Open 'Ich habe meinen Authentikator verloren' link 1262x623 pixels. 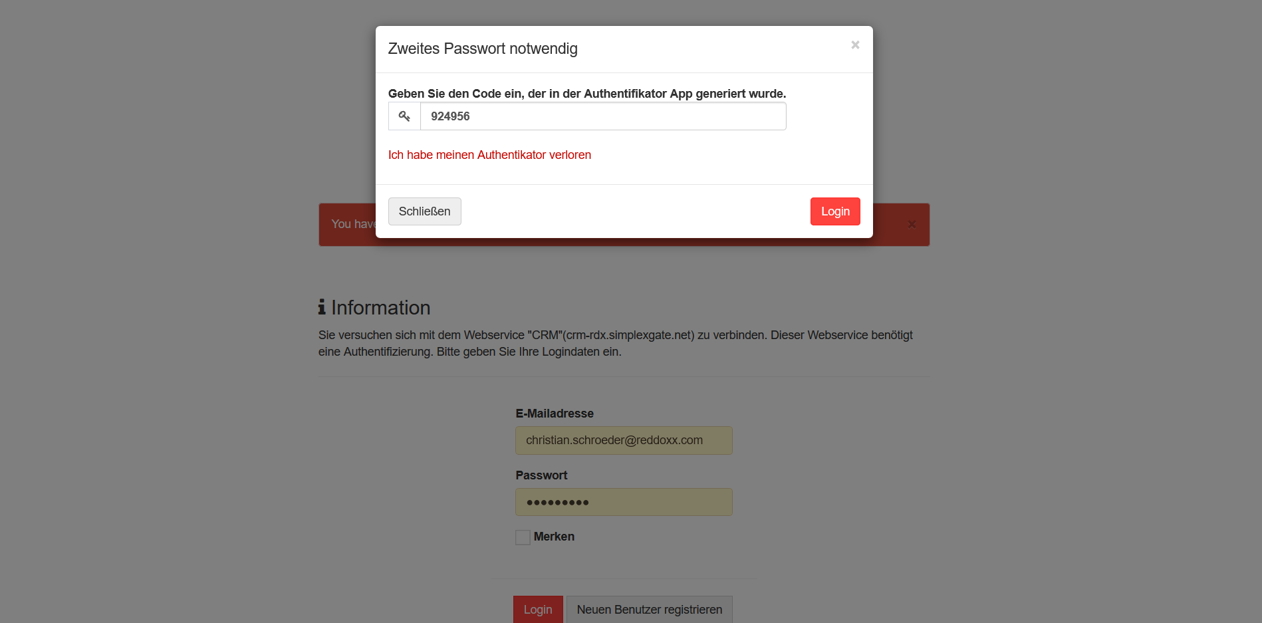489,155
